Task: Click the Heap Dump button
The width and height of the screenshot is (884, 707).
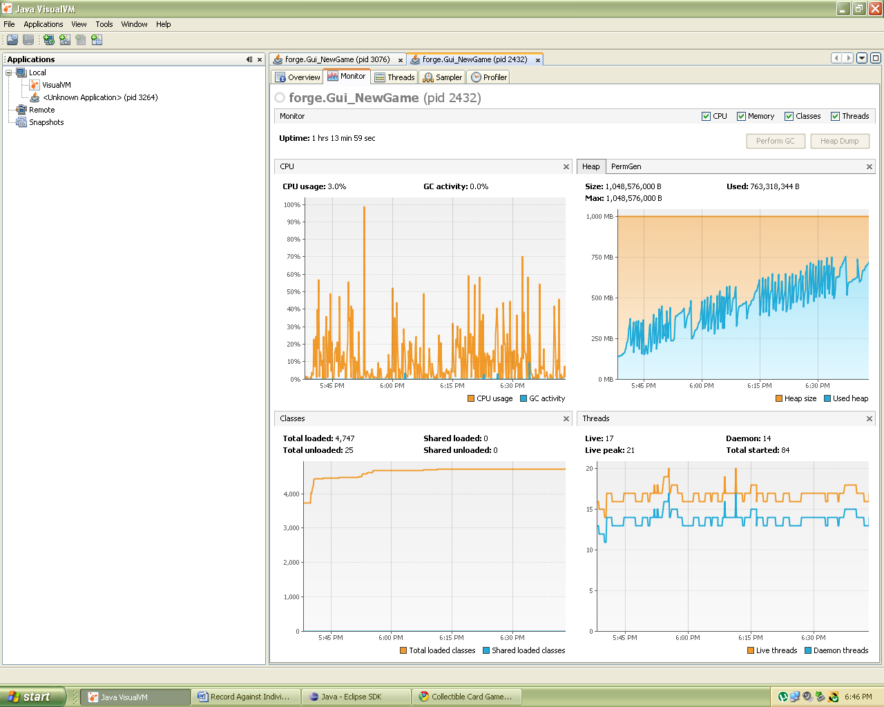Action: pyautogui.click(x=839, y=141)
